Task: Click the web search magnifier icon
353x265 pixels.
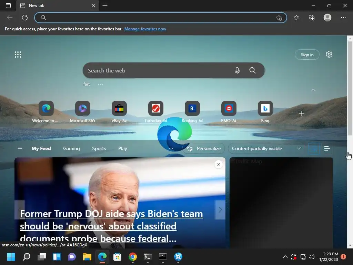Action: 252,70
